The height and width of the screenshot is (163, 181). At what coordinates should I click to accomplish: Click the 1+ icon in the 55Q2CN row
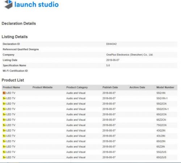coord(4,104)
